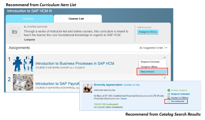Click the dollar bills course thumbnail
This screenshot has width=205, height=120.
pos(23,82)
